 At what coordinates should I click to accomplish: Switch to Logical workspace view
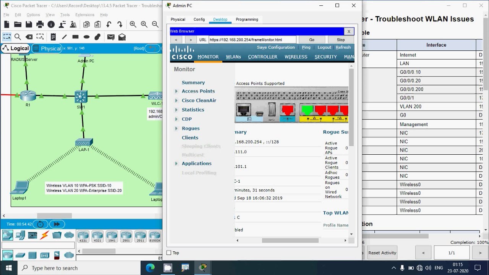point(16,48)
